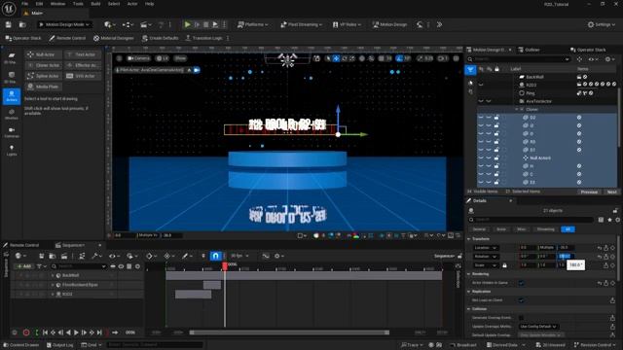Screen dimensions: 623x350
Task: Open the Settings dropdown in the toolbar
Action: point(602,24)
